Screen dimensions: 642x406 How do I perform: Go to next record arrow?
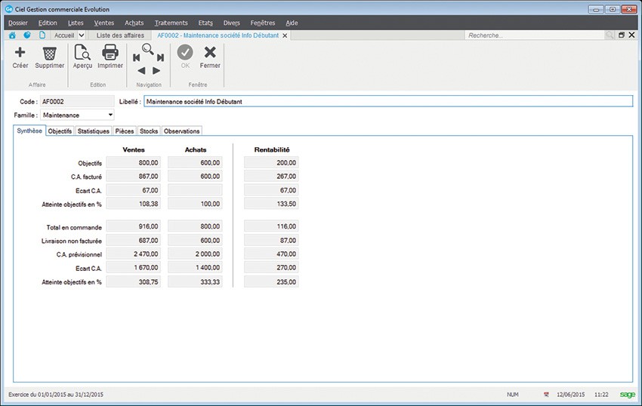[x=156, y=70]
